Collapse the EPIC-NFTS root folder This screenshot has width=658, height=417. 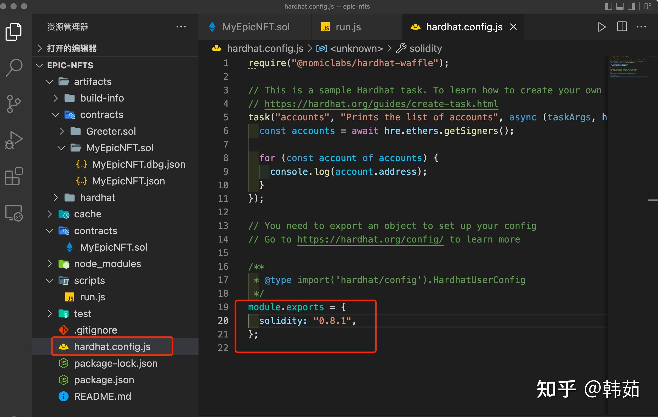point(115,65)
